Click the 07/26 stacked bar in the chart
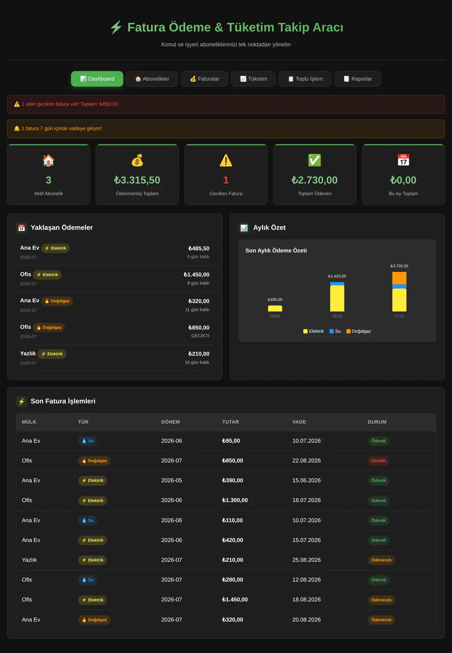452x653 pixels. click(399, 291)
